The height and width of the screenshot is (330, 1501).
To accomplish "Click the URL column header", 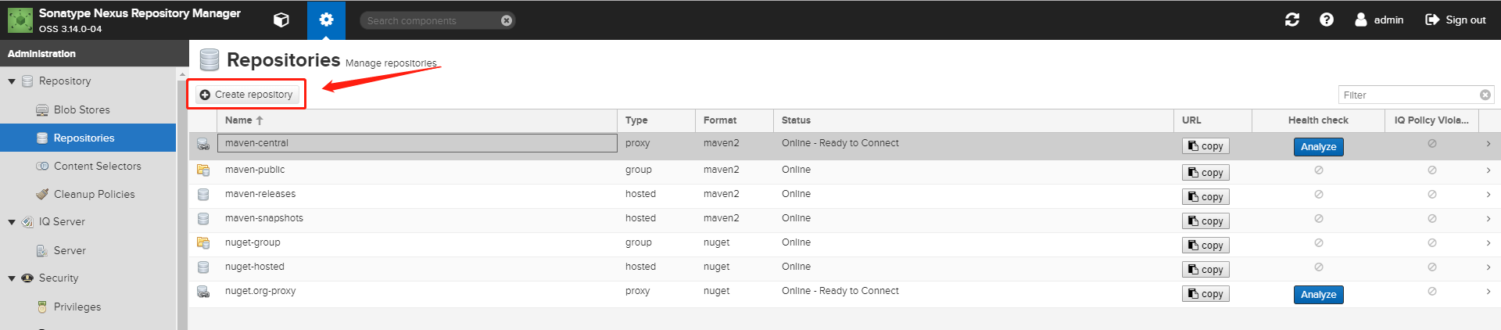I will (x=1213, y=120).
